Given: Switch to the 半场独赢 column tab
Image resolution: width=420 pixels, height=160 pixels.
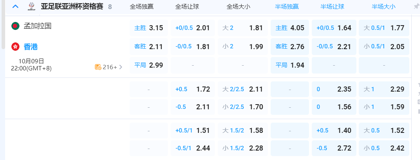Looking at the screenshot, I should pos(287,7).
